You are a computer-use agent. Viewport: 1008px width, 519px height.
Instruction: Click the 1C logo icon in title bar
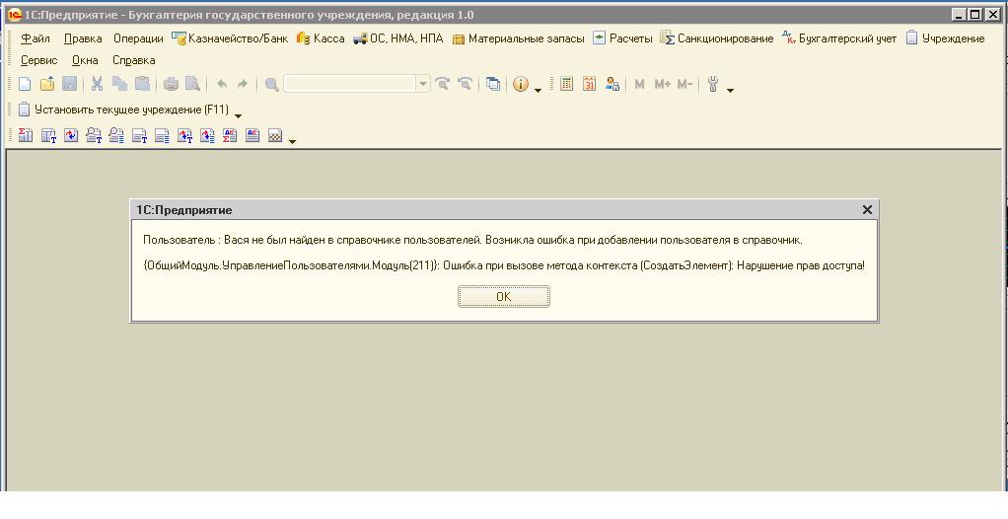coord(14,15)
